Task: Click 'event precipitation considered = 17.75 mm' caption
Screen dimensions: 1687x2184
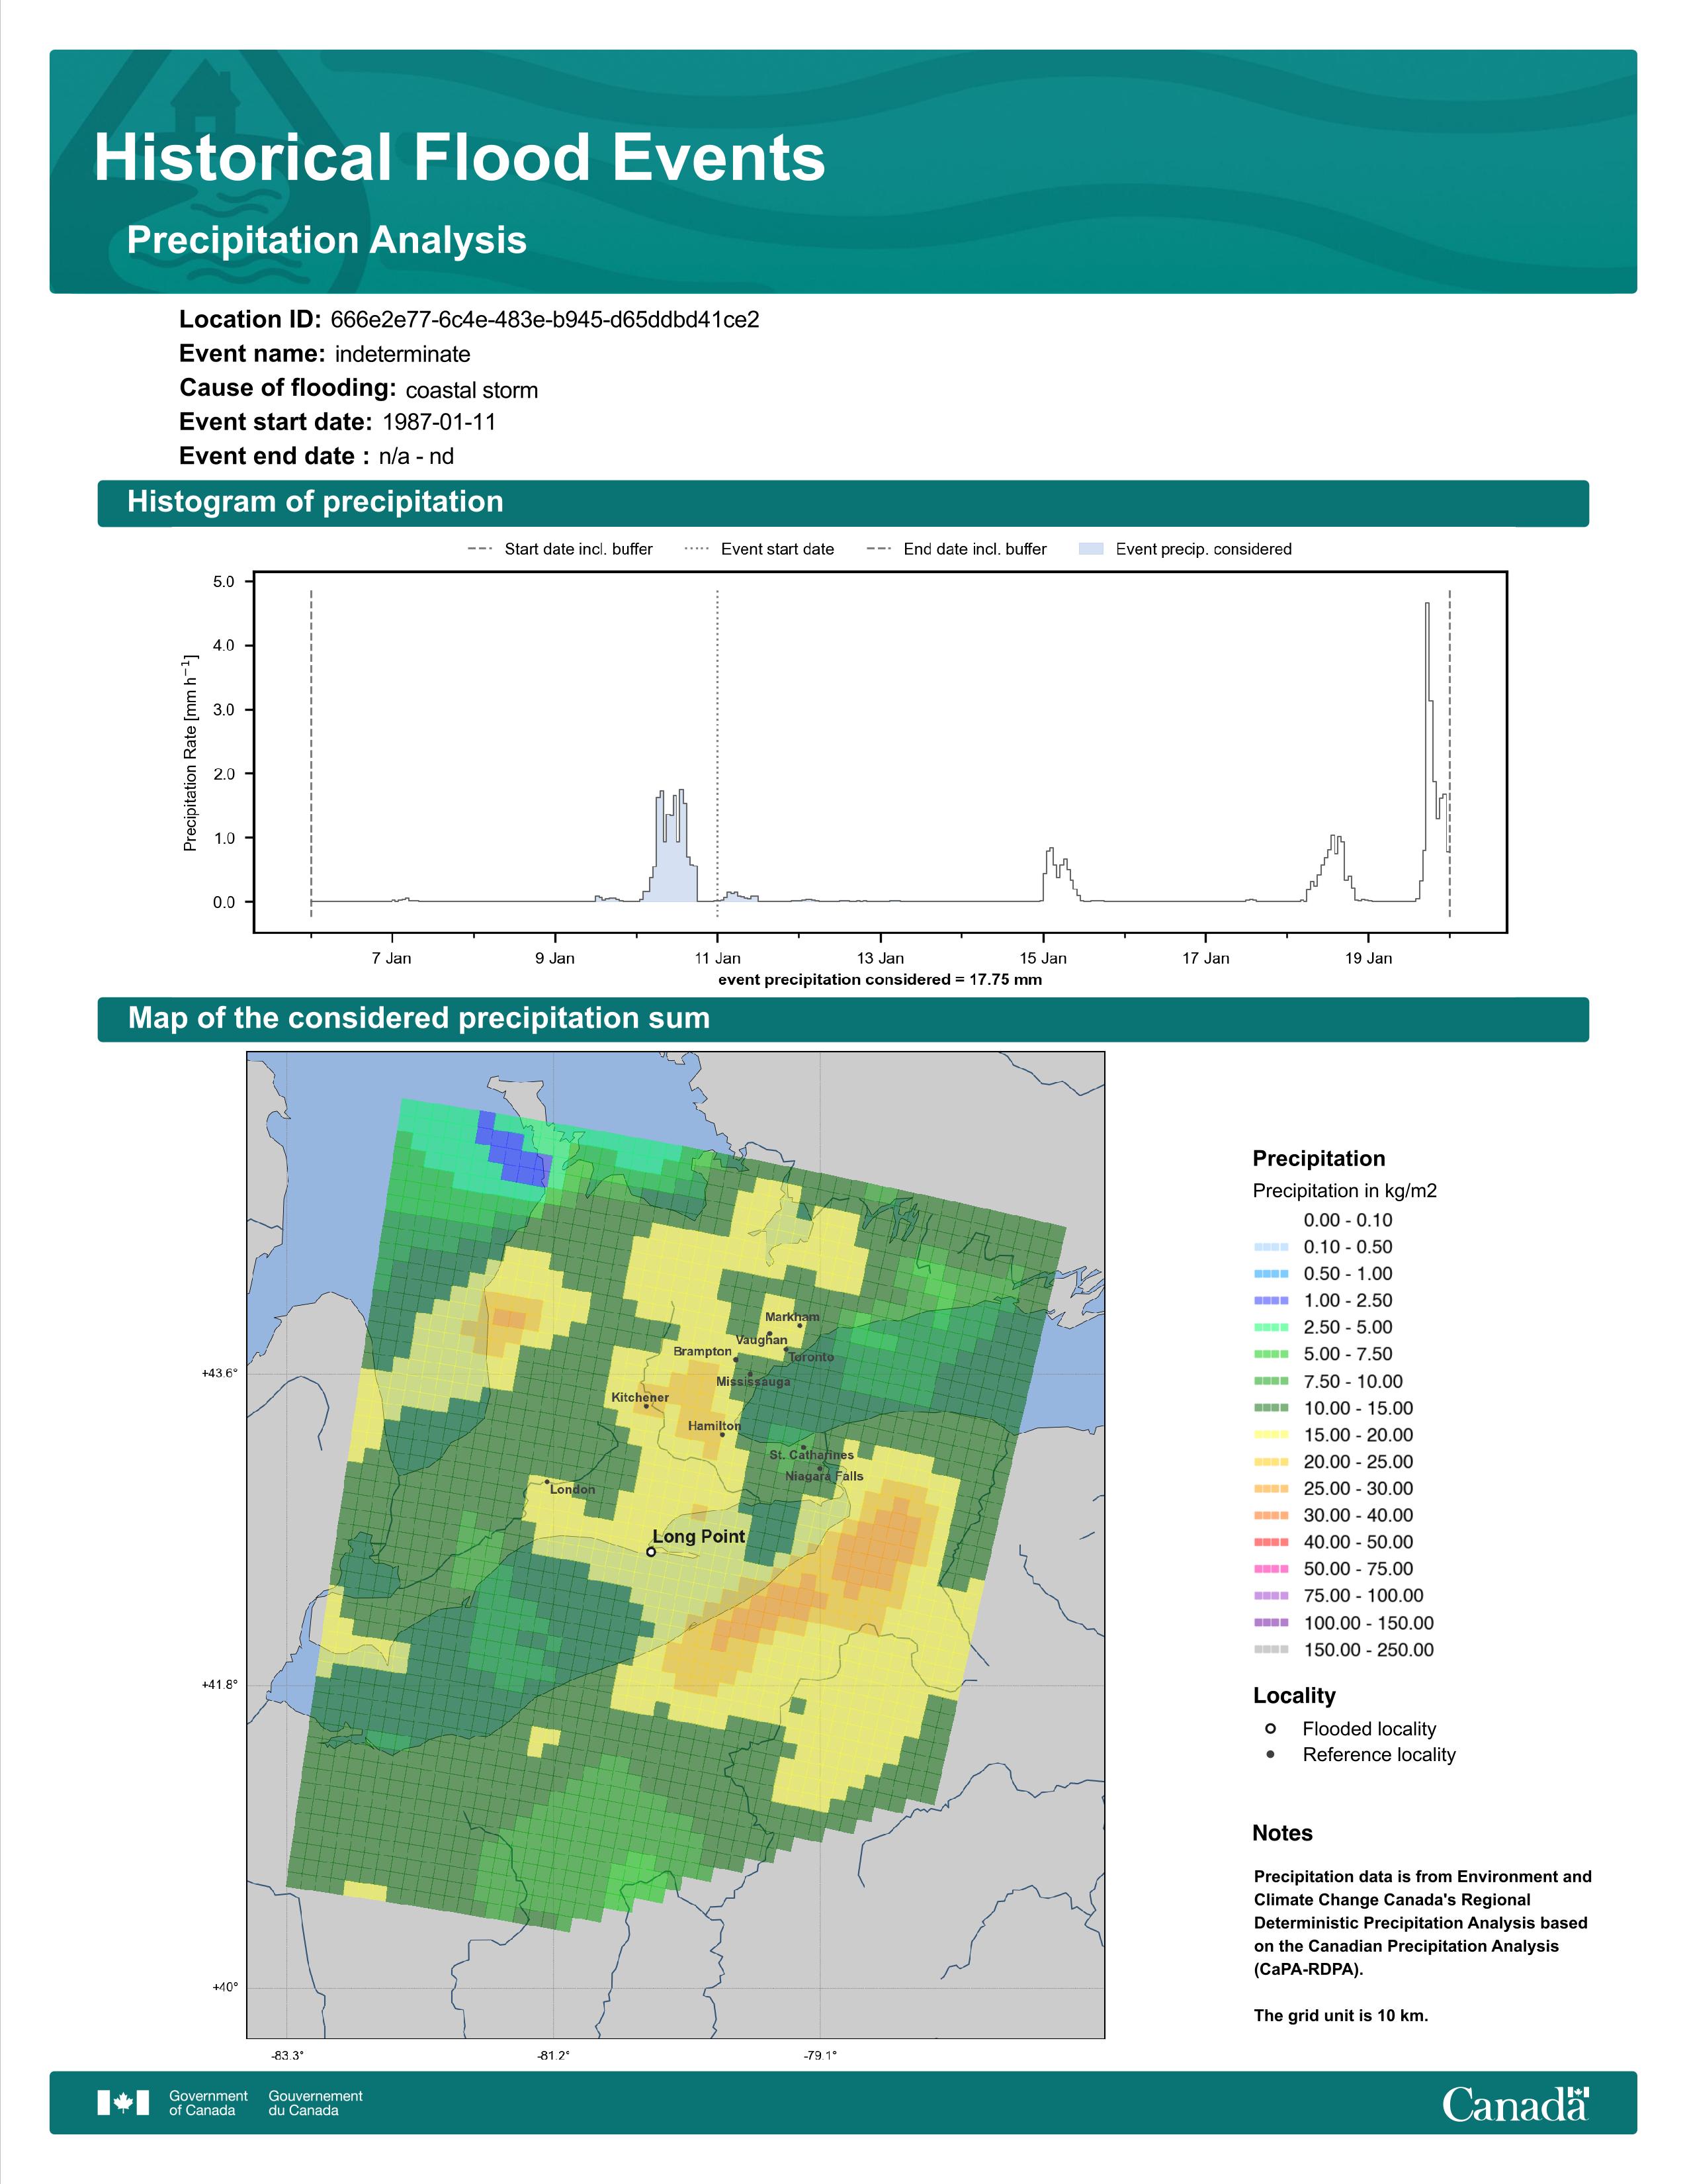Action: [881, 979]
